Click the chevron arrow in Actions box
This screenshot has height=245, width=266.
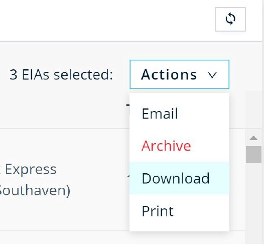[x=212, y=75]
